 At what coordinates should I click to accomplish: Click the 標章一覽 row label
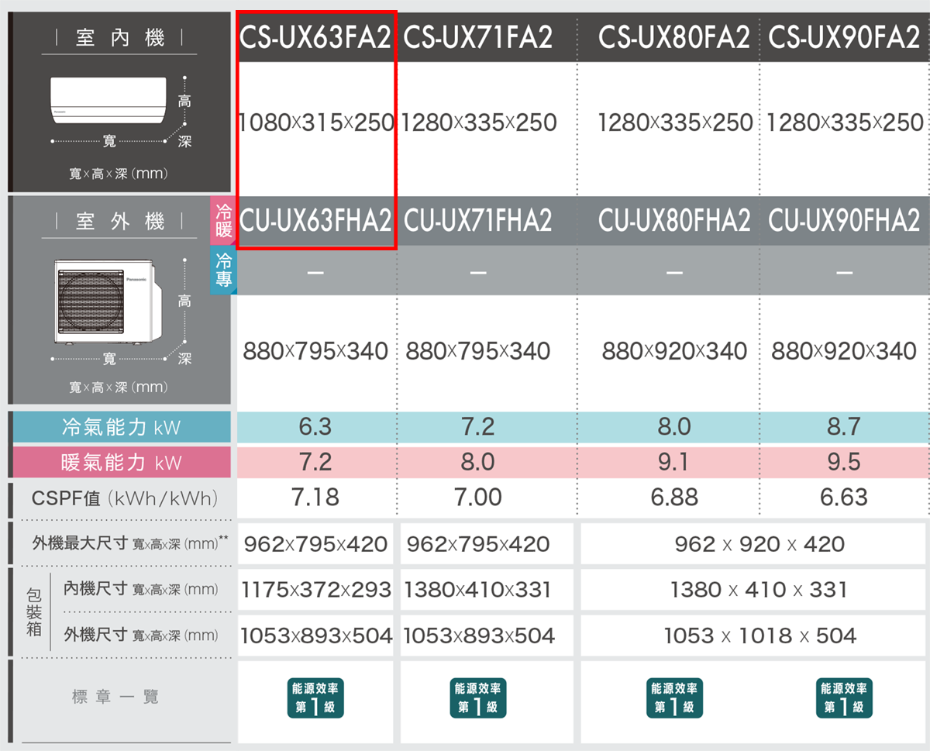coord(116,697)
